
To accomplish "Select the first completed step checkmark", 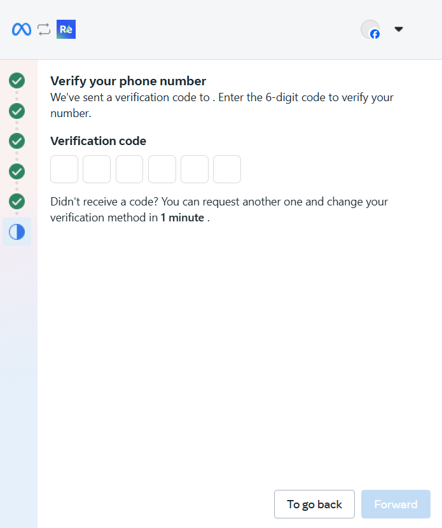I will pyautogui.click(x=17, y=81).
